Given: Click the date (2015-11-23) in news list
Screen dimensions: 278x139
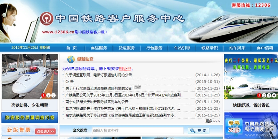Looking at the screenshot, I should (x=207, y=88).
